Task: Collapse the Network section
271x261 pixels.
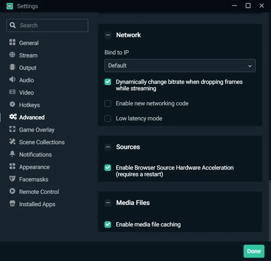Action: pyautogui.click(x=108, y=35)
